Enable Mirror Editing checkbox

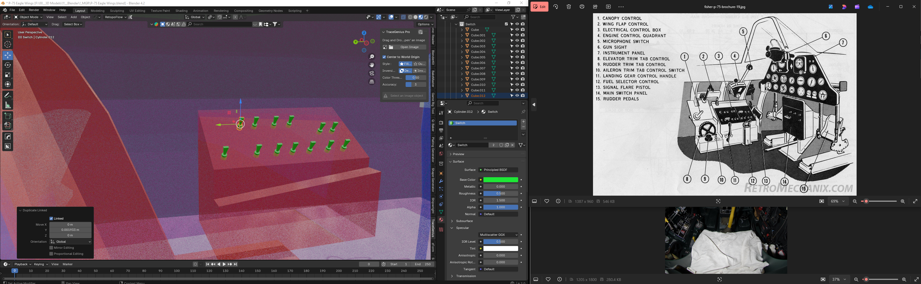click(x=51, y=248)
